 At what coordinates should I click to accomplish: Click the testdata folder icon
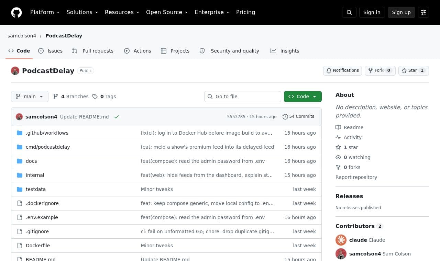coord(20,189)
